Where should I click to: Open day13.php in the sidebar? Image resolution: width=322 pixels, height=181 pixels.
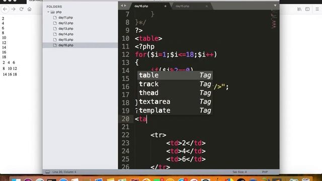[66, 29]
